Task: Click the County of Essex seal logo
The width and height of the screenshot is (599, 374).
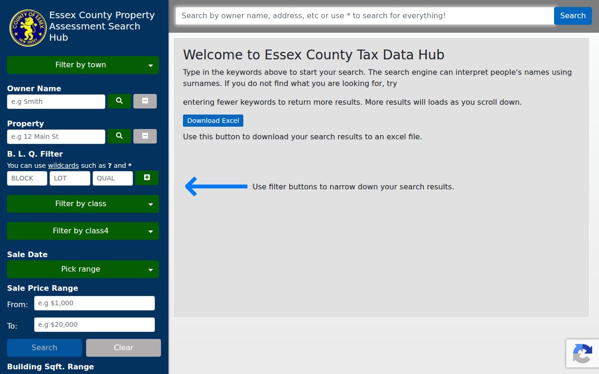Action: 28,28
